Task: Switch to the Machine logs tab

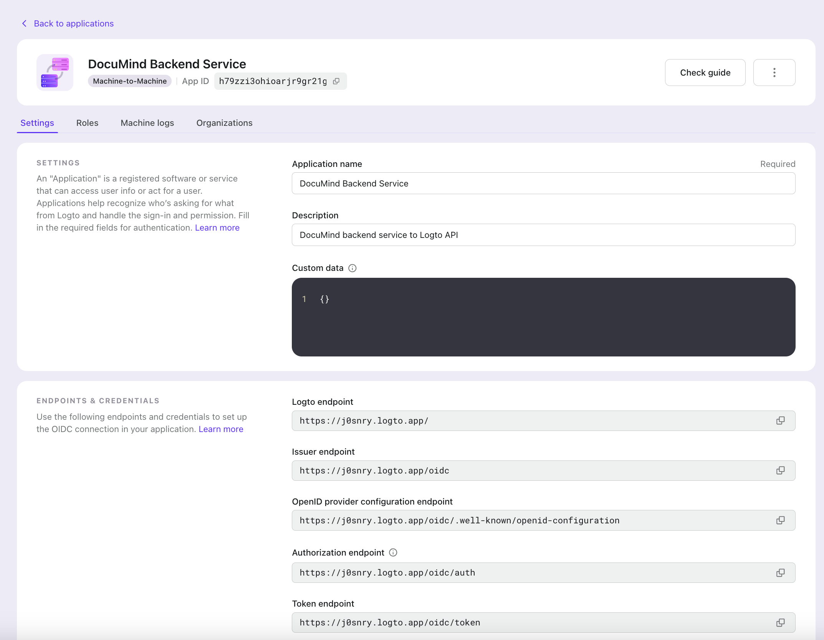Action: (147, 123)
